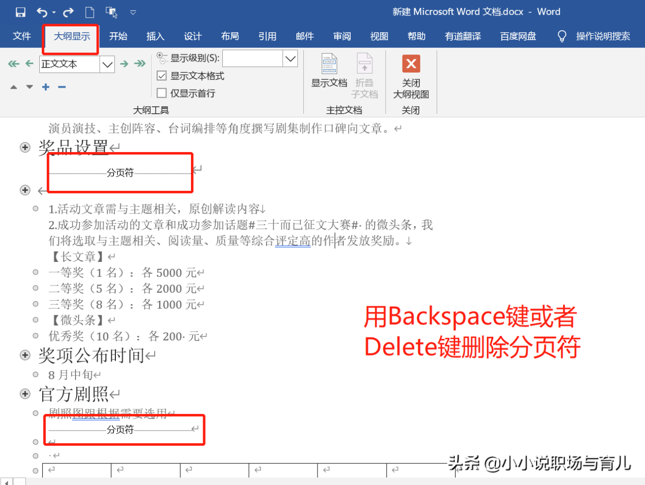The width and height of the screenshot is (645, 485).
Task: Open the Customize Quick Access Toolbar arrow
Action: pos(133,12)
